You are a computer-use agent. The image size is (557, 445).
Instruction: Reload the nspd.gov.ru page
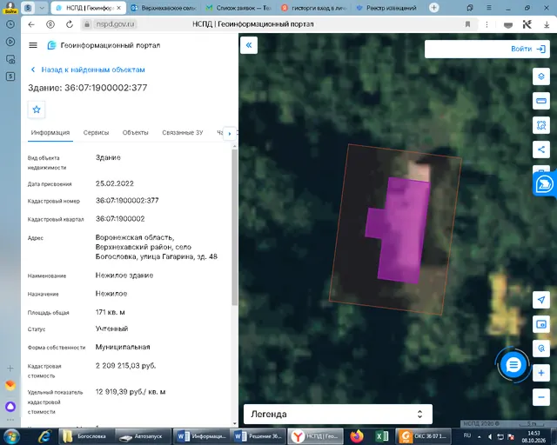click(x=70, y=24)
